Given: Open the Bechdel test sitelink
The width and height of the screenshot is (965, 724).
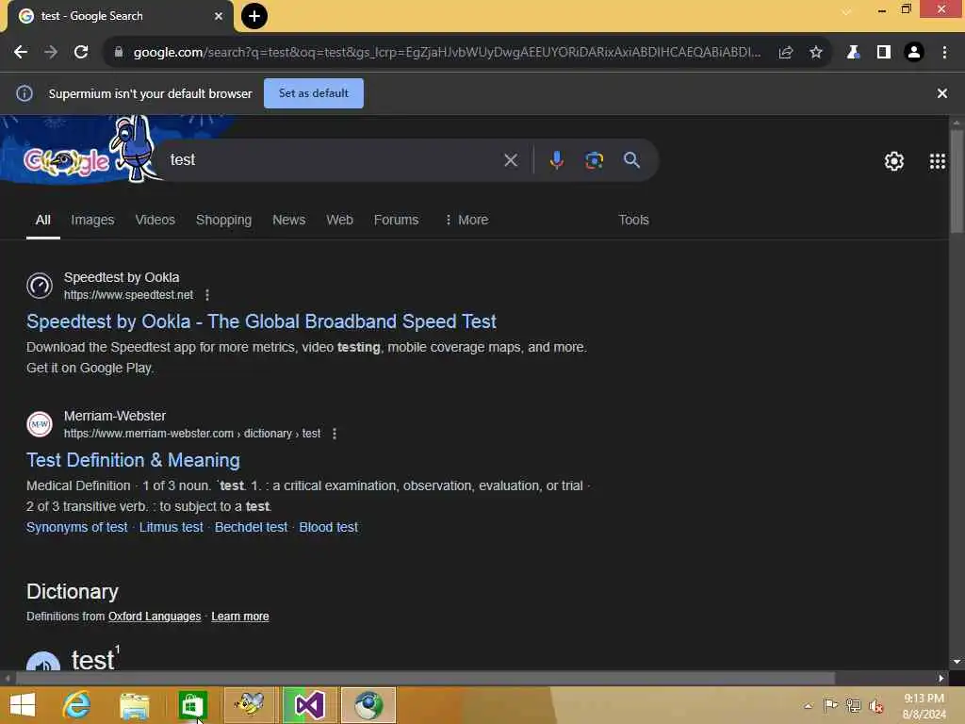Looking at the screenshot, I should (251, 527).
